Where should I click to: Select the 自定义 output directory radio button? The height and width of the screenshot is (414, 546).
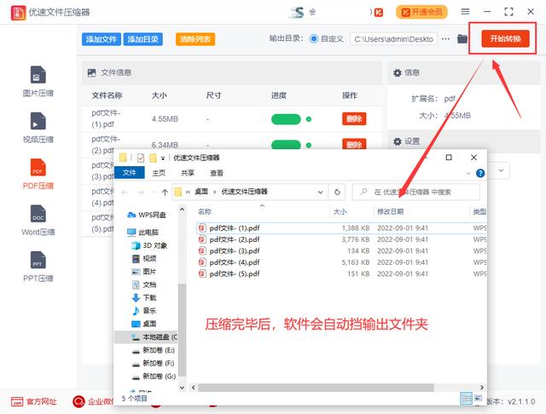click(x=313, y=38)
